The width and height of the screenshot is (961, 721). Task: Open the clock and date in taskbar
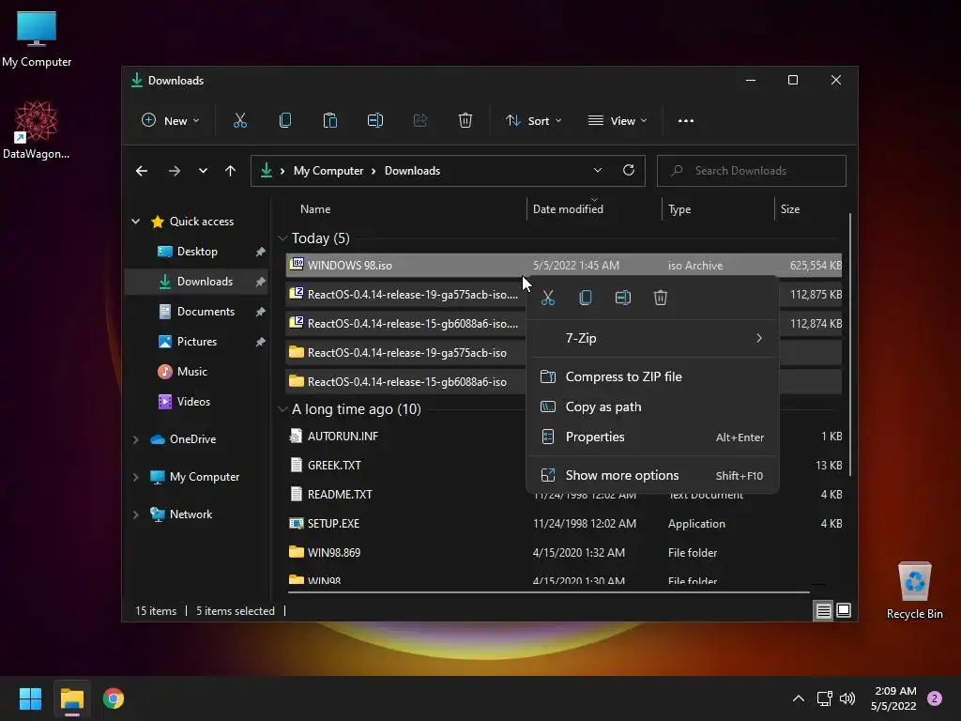893,698
